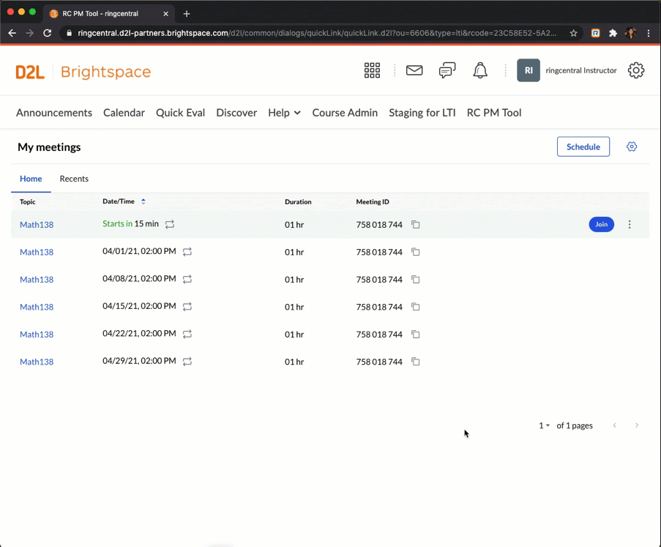Open the Math138 meeting scheduled 04/15/21

[37, 307]
